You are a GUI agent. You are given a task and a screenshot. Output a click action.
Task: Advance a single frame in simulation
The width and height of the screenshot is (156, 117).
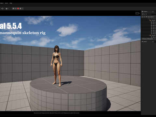coord(16,8)
